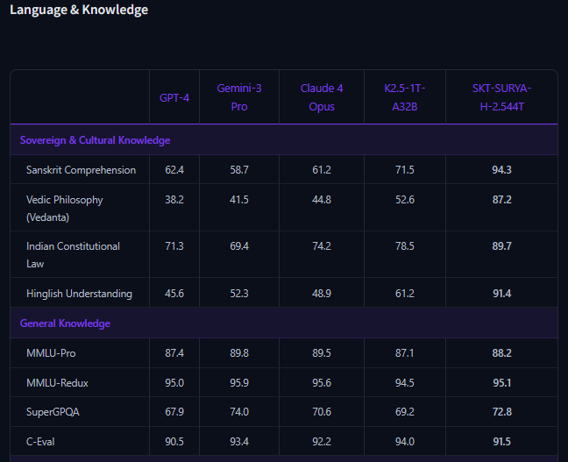Screen dimensions: 568x462
Task: Select the K2.5-1T-A32B column header
Action: [x=405, y=97]
